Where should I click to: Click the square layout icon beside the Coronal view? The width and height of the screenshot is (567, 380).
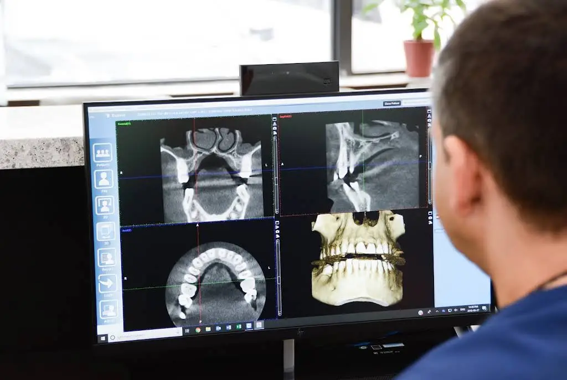[275, 119]
